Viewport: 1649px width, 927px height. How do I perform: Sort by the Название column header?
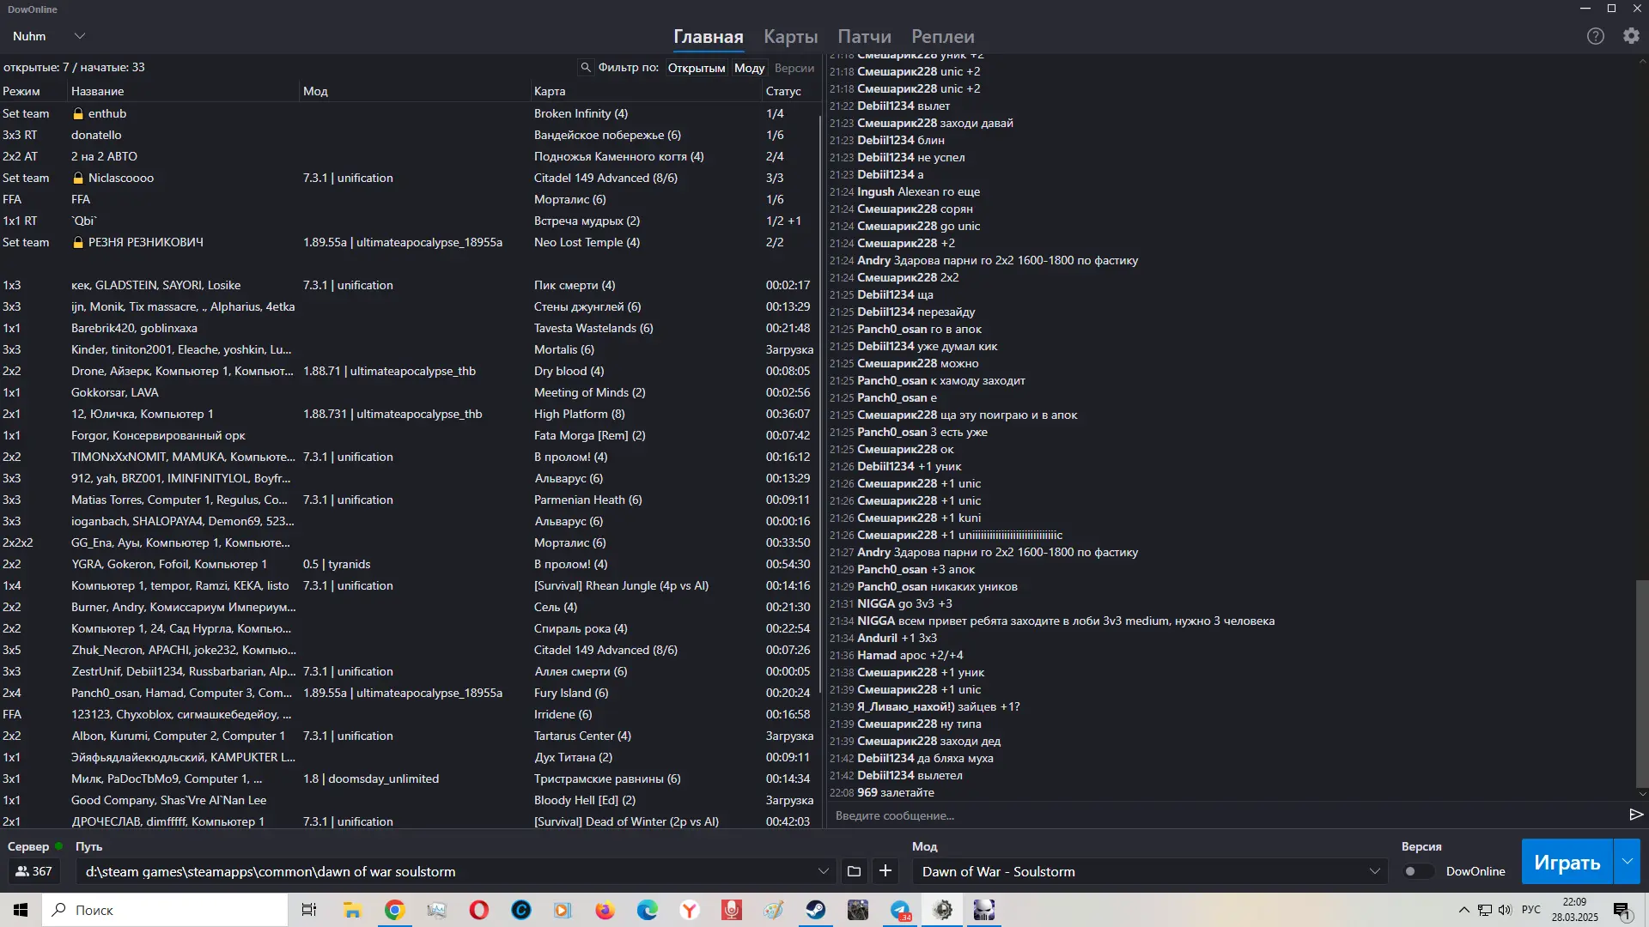click(x=97, y=91)
